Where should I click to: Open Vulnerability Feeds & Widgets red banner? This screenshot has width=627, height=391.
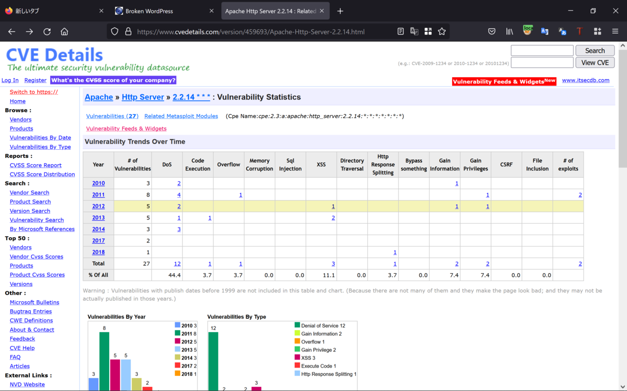pos(504,81)
